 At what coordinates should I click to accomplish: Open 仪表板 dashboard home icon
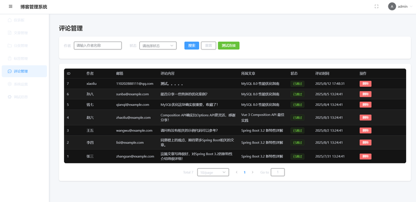(x=9, y=20)
